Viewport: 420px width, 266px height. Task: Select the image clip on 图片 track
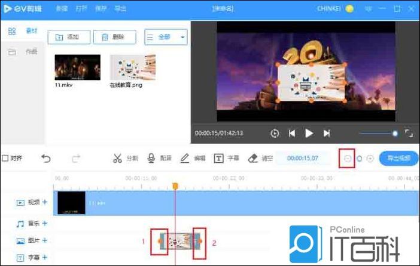[x=180, y=241]
